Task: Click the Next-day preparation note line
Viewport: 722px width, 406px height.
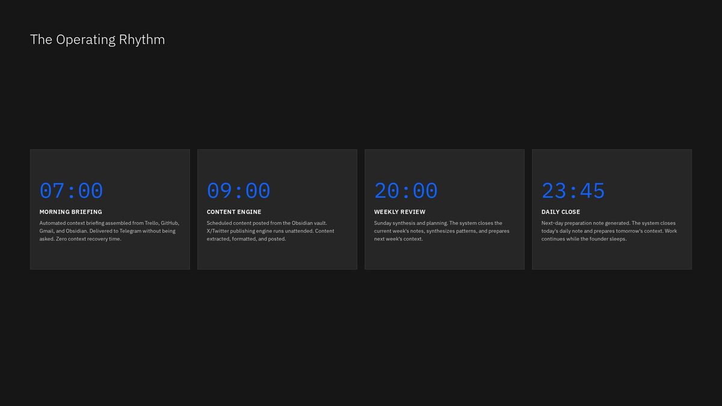Action: (608, 223)
